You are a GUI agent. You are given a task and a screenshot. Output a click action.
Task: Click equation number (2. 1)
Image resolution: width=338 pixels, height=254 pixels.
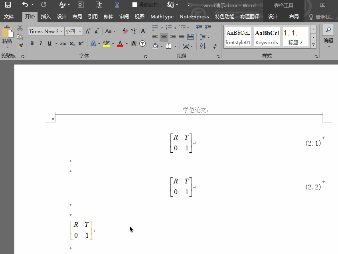point(313,143)
